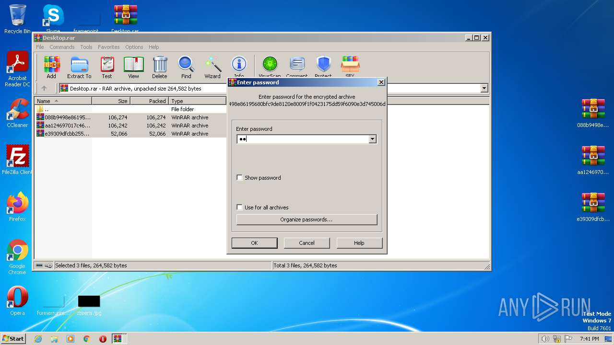Select Acrobat Reader DC desktop icon
Image resolution: width=614 pixels, height=345 pixels.
[17, 69]
